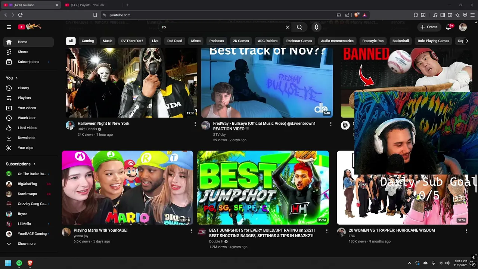The height and width of the screenshot is (269, 478).
Task: Open Spotify from the taskbar
Action: click(x=19, y=263)
